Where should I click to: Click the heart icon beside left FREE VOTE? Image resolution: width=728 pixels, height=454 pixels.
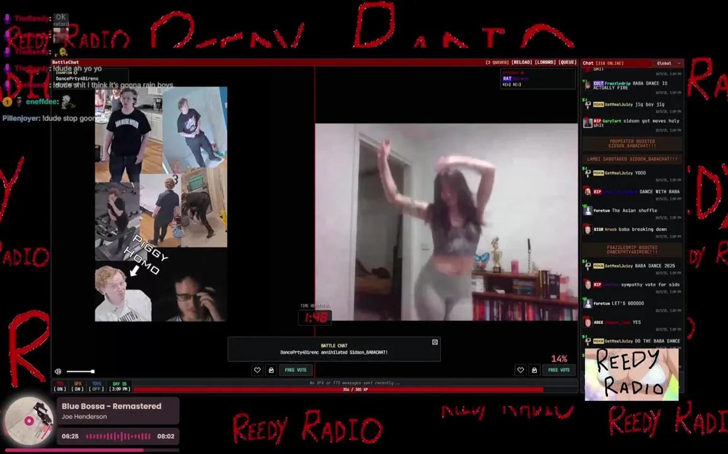point(257,370)
